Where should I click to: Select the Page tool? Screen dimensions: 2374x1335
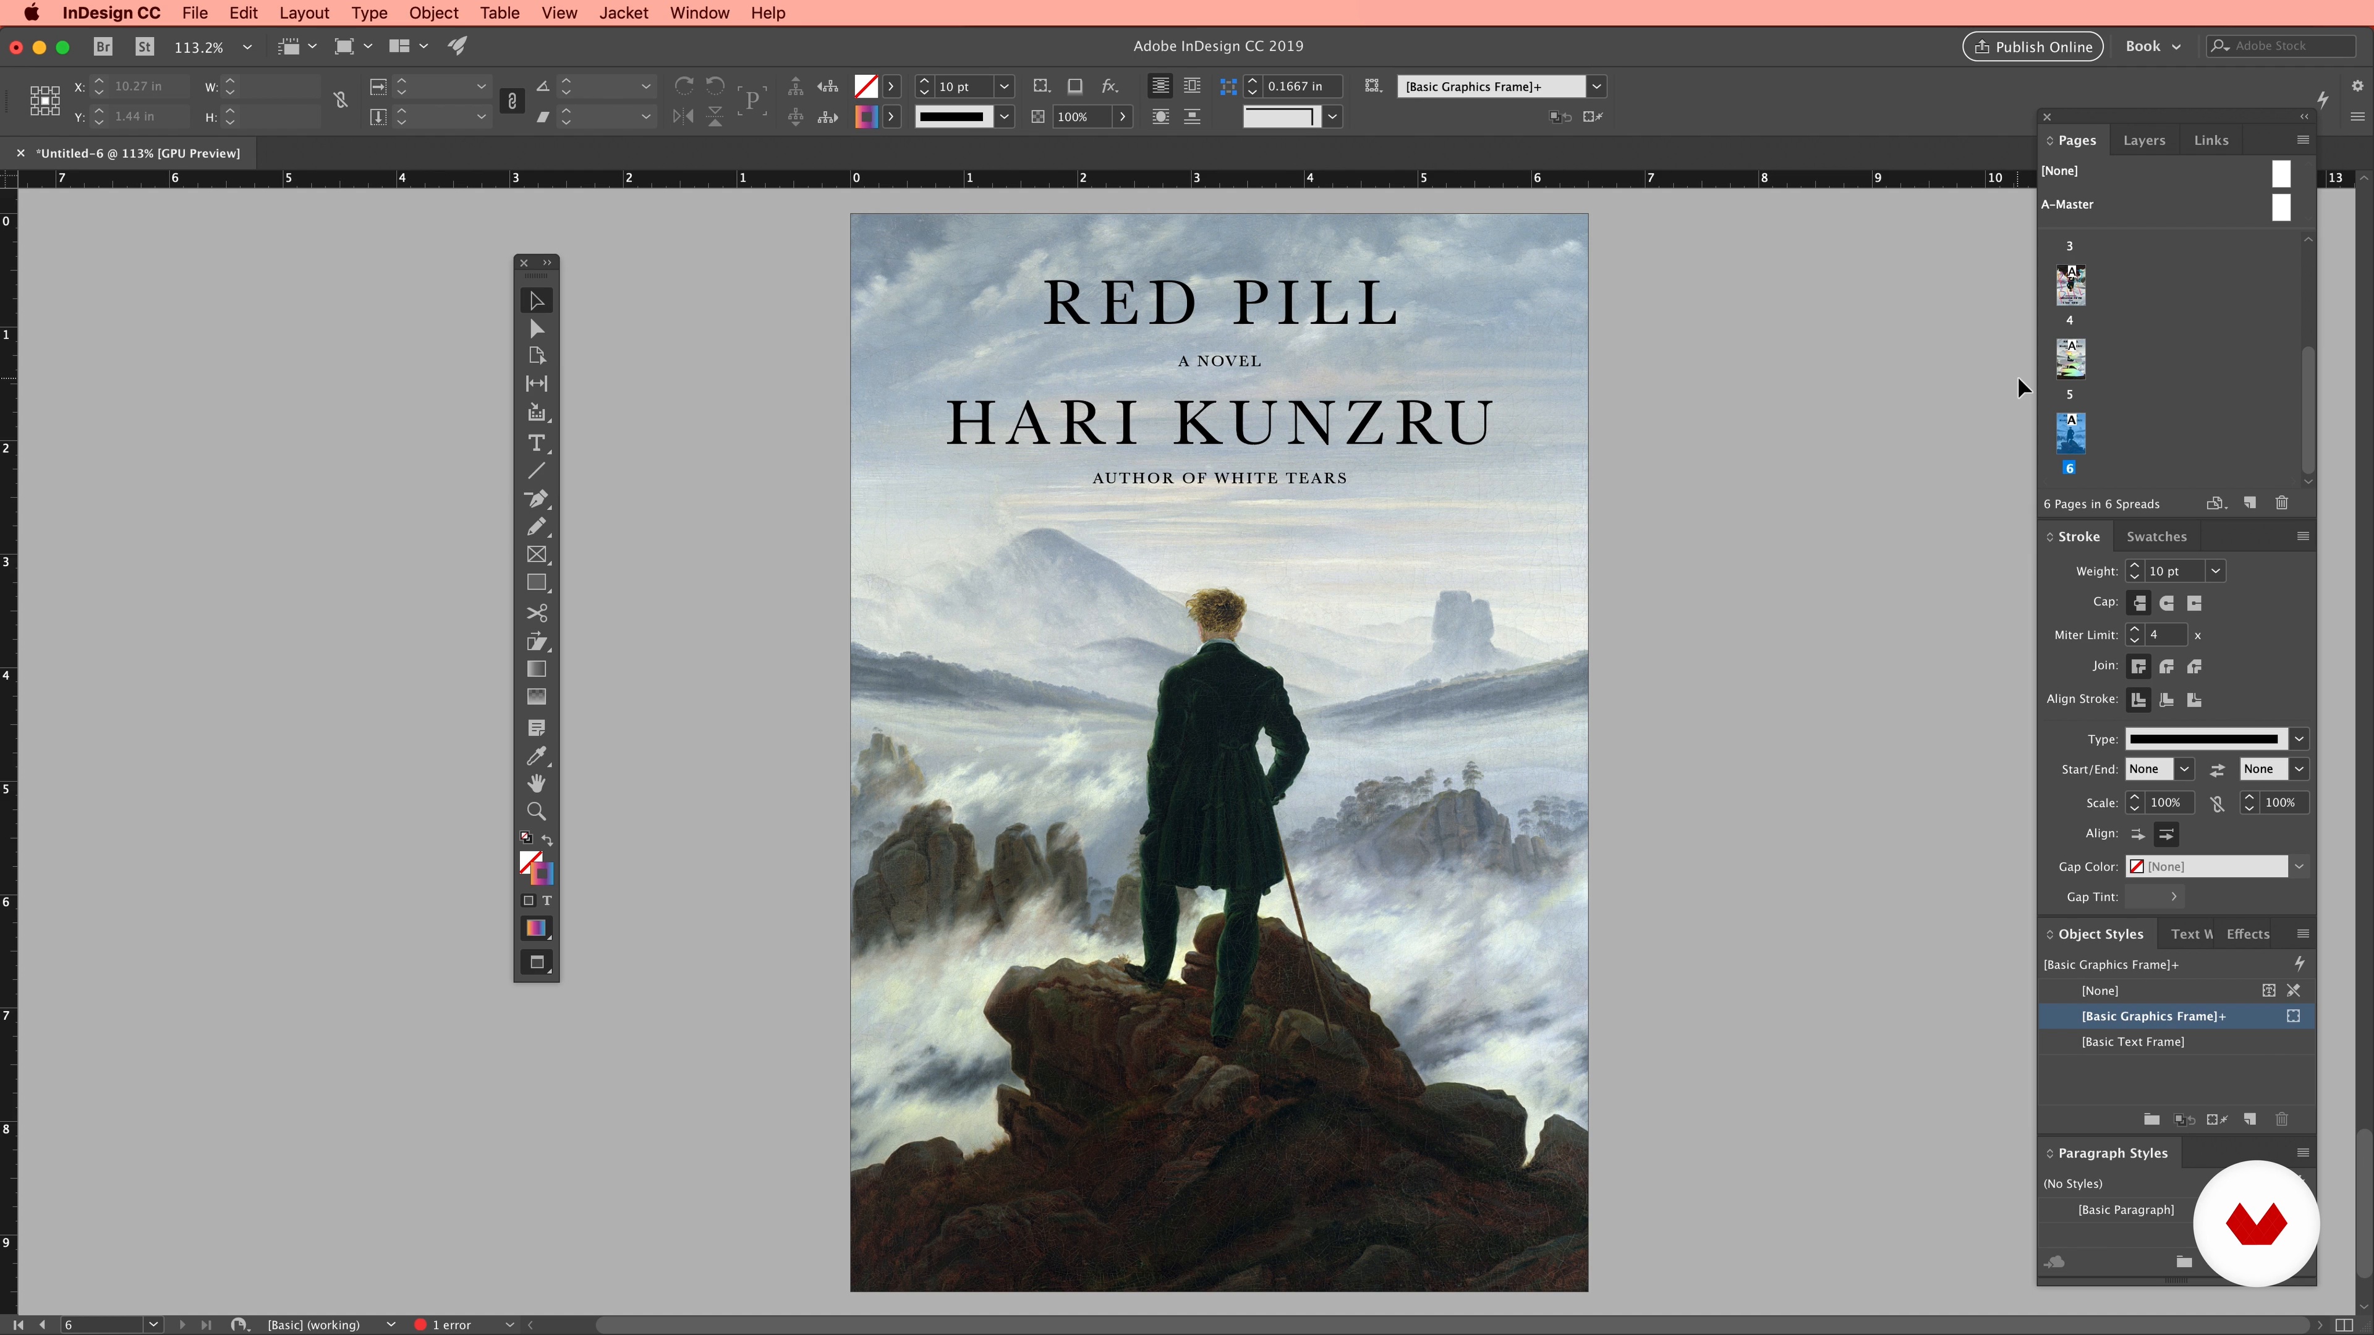[x=537, y=355]
